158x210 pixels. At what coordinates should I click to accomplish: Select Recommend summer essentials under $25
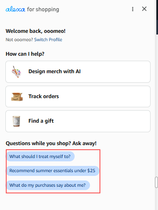point(53,171)
